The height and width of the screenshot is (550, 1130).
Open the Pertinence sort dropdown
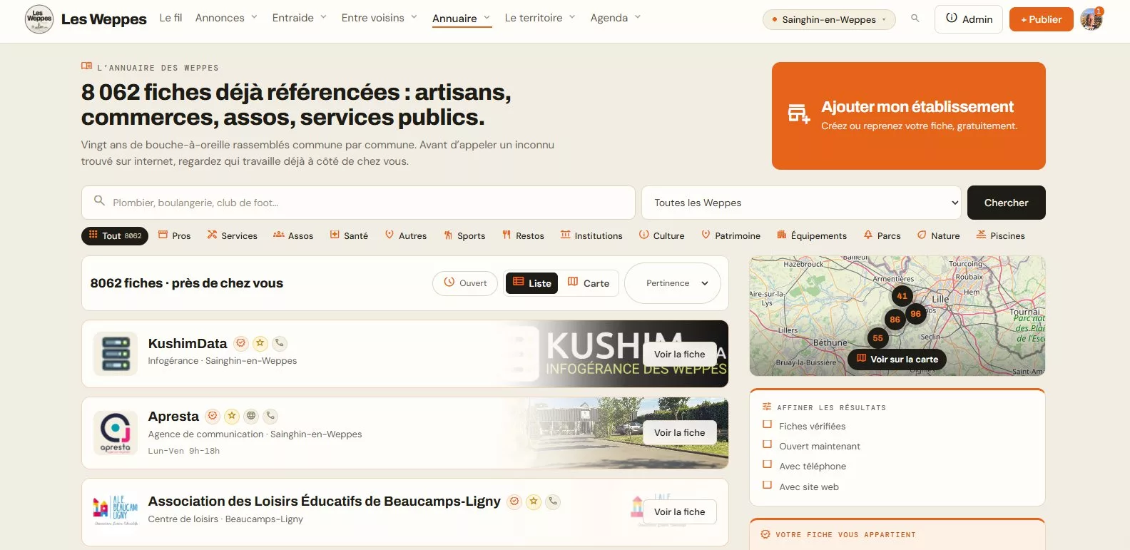[x=673, y=283]
